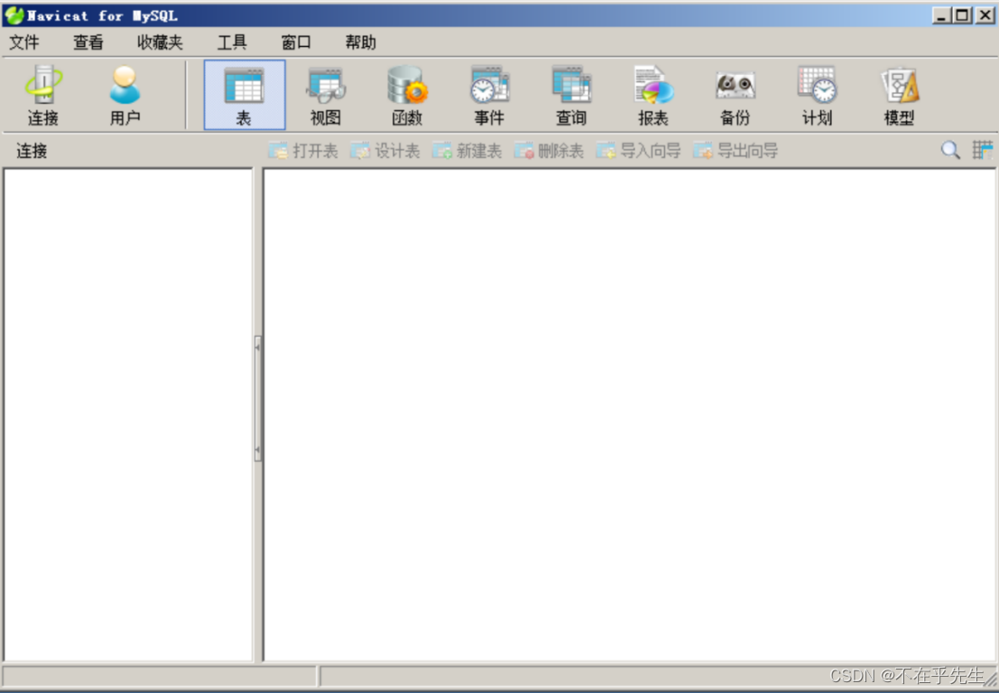Select the 表 (Table) toolbar icon
999x693 pixels.
pos(244,95)
